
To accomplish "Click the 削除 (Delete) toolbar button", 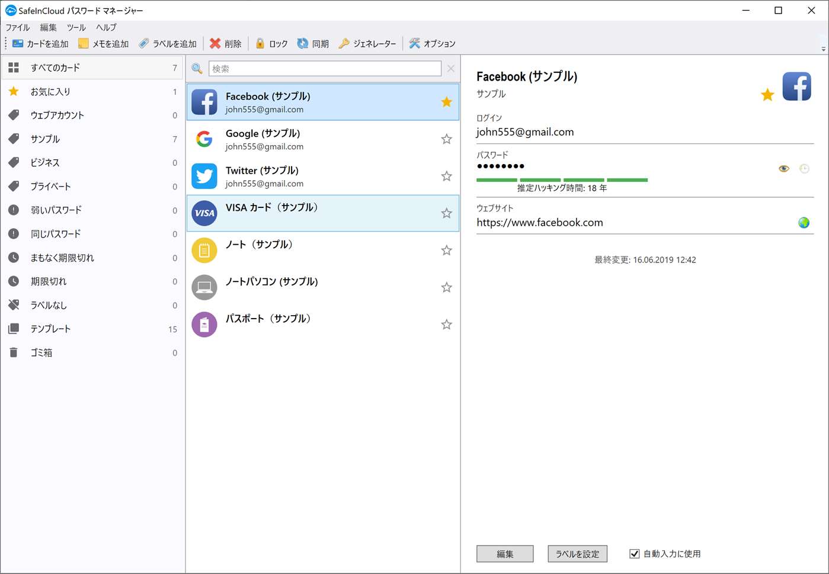I will point(225,44).
